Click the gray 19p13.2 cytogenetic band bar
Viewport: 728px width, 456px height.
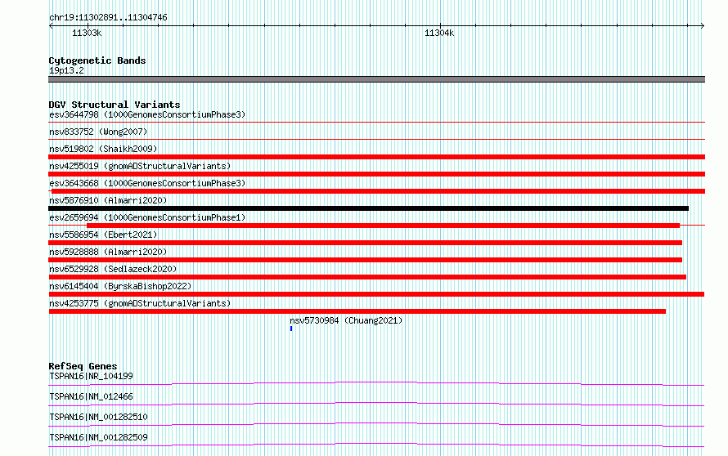(x=376, y=79)
